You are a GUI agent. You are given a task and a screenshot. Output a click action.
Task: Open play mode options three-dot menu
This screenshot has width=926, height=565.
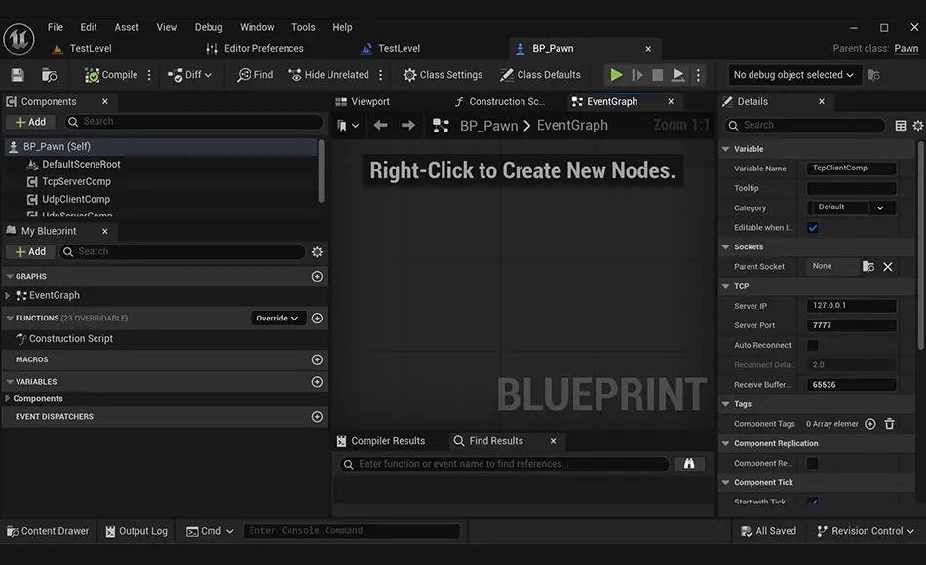coord(698,75)
